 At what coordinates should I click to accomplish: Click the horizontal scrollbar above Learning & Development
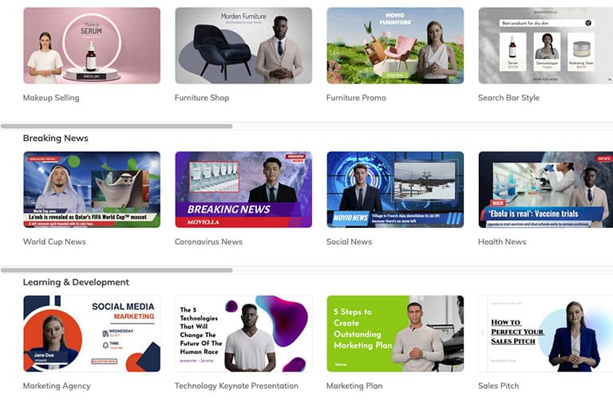pyautogui.click(x=117, y=270)
